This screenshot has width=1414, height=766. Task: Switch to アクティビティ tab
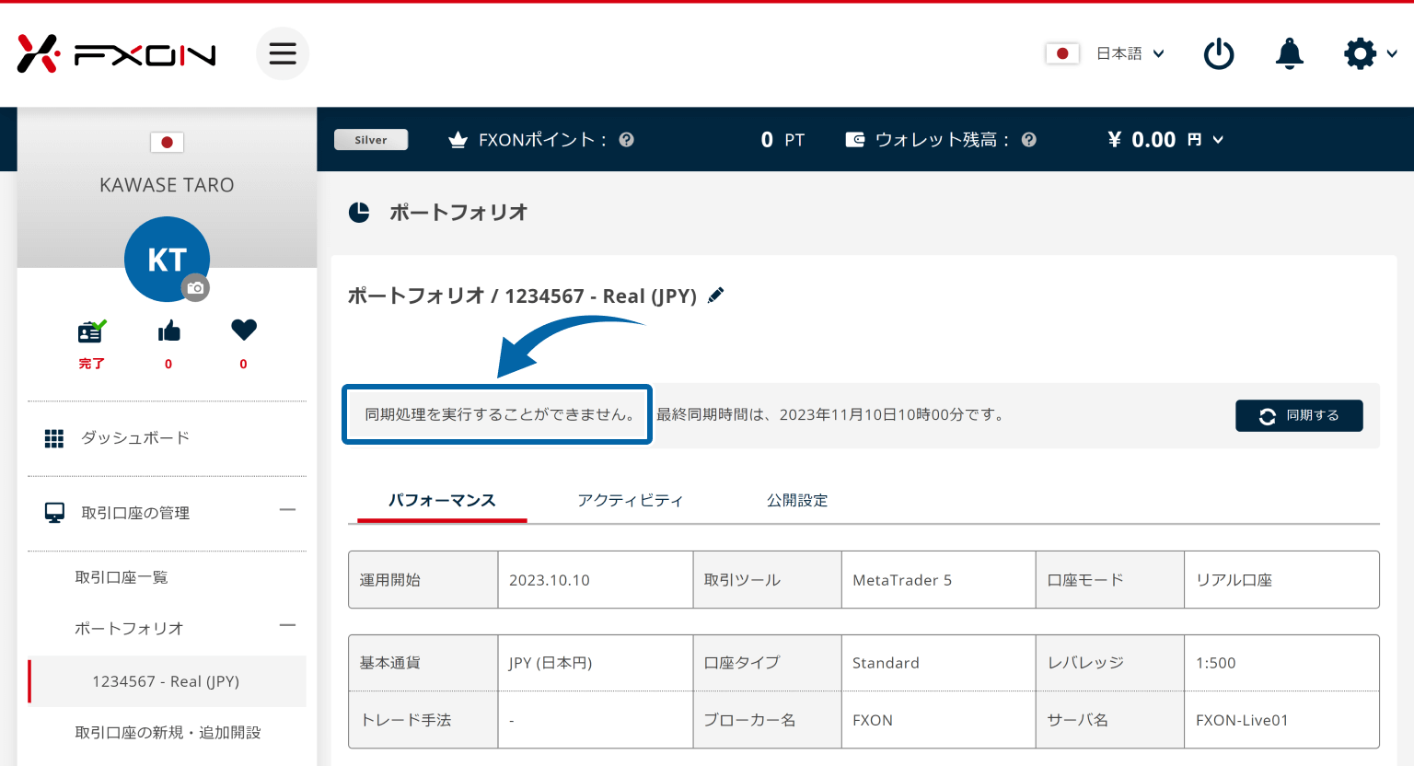tap(631, 501)
